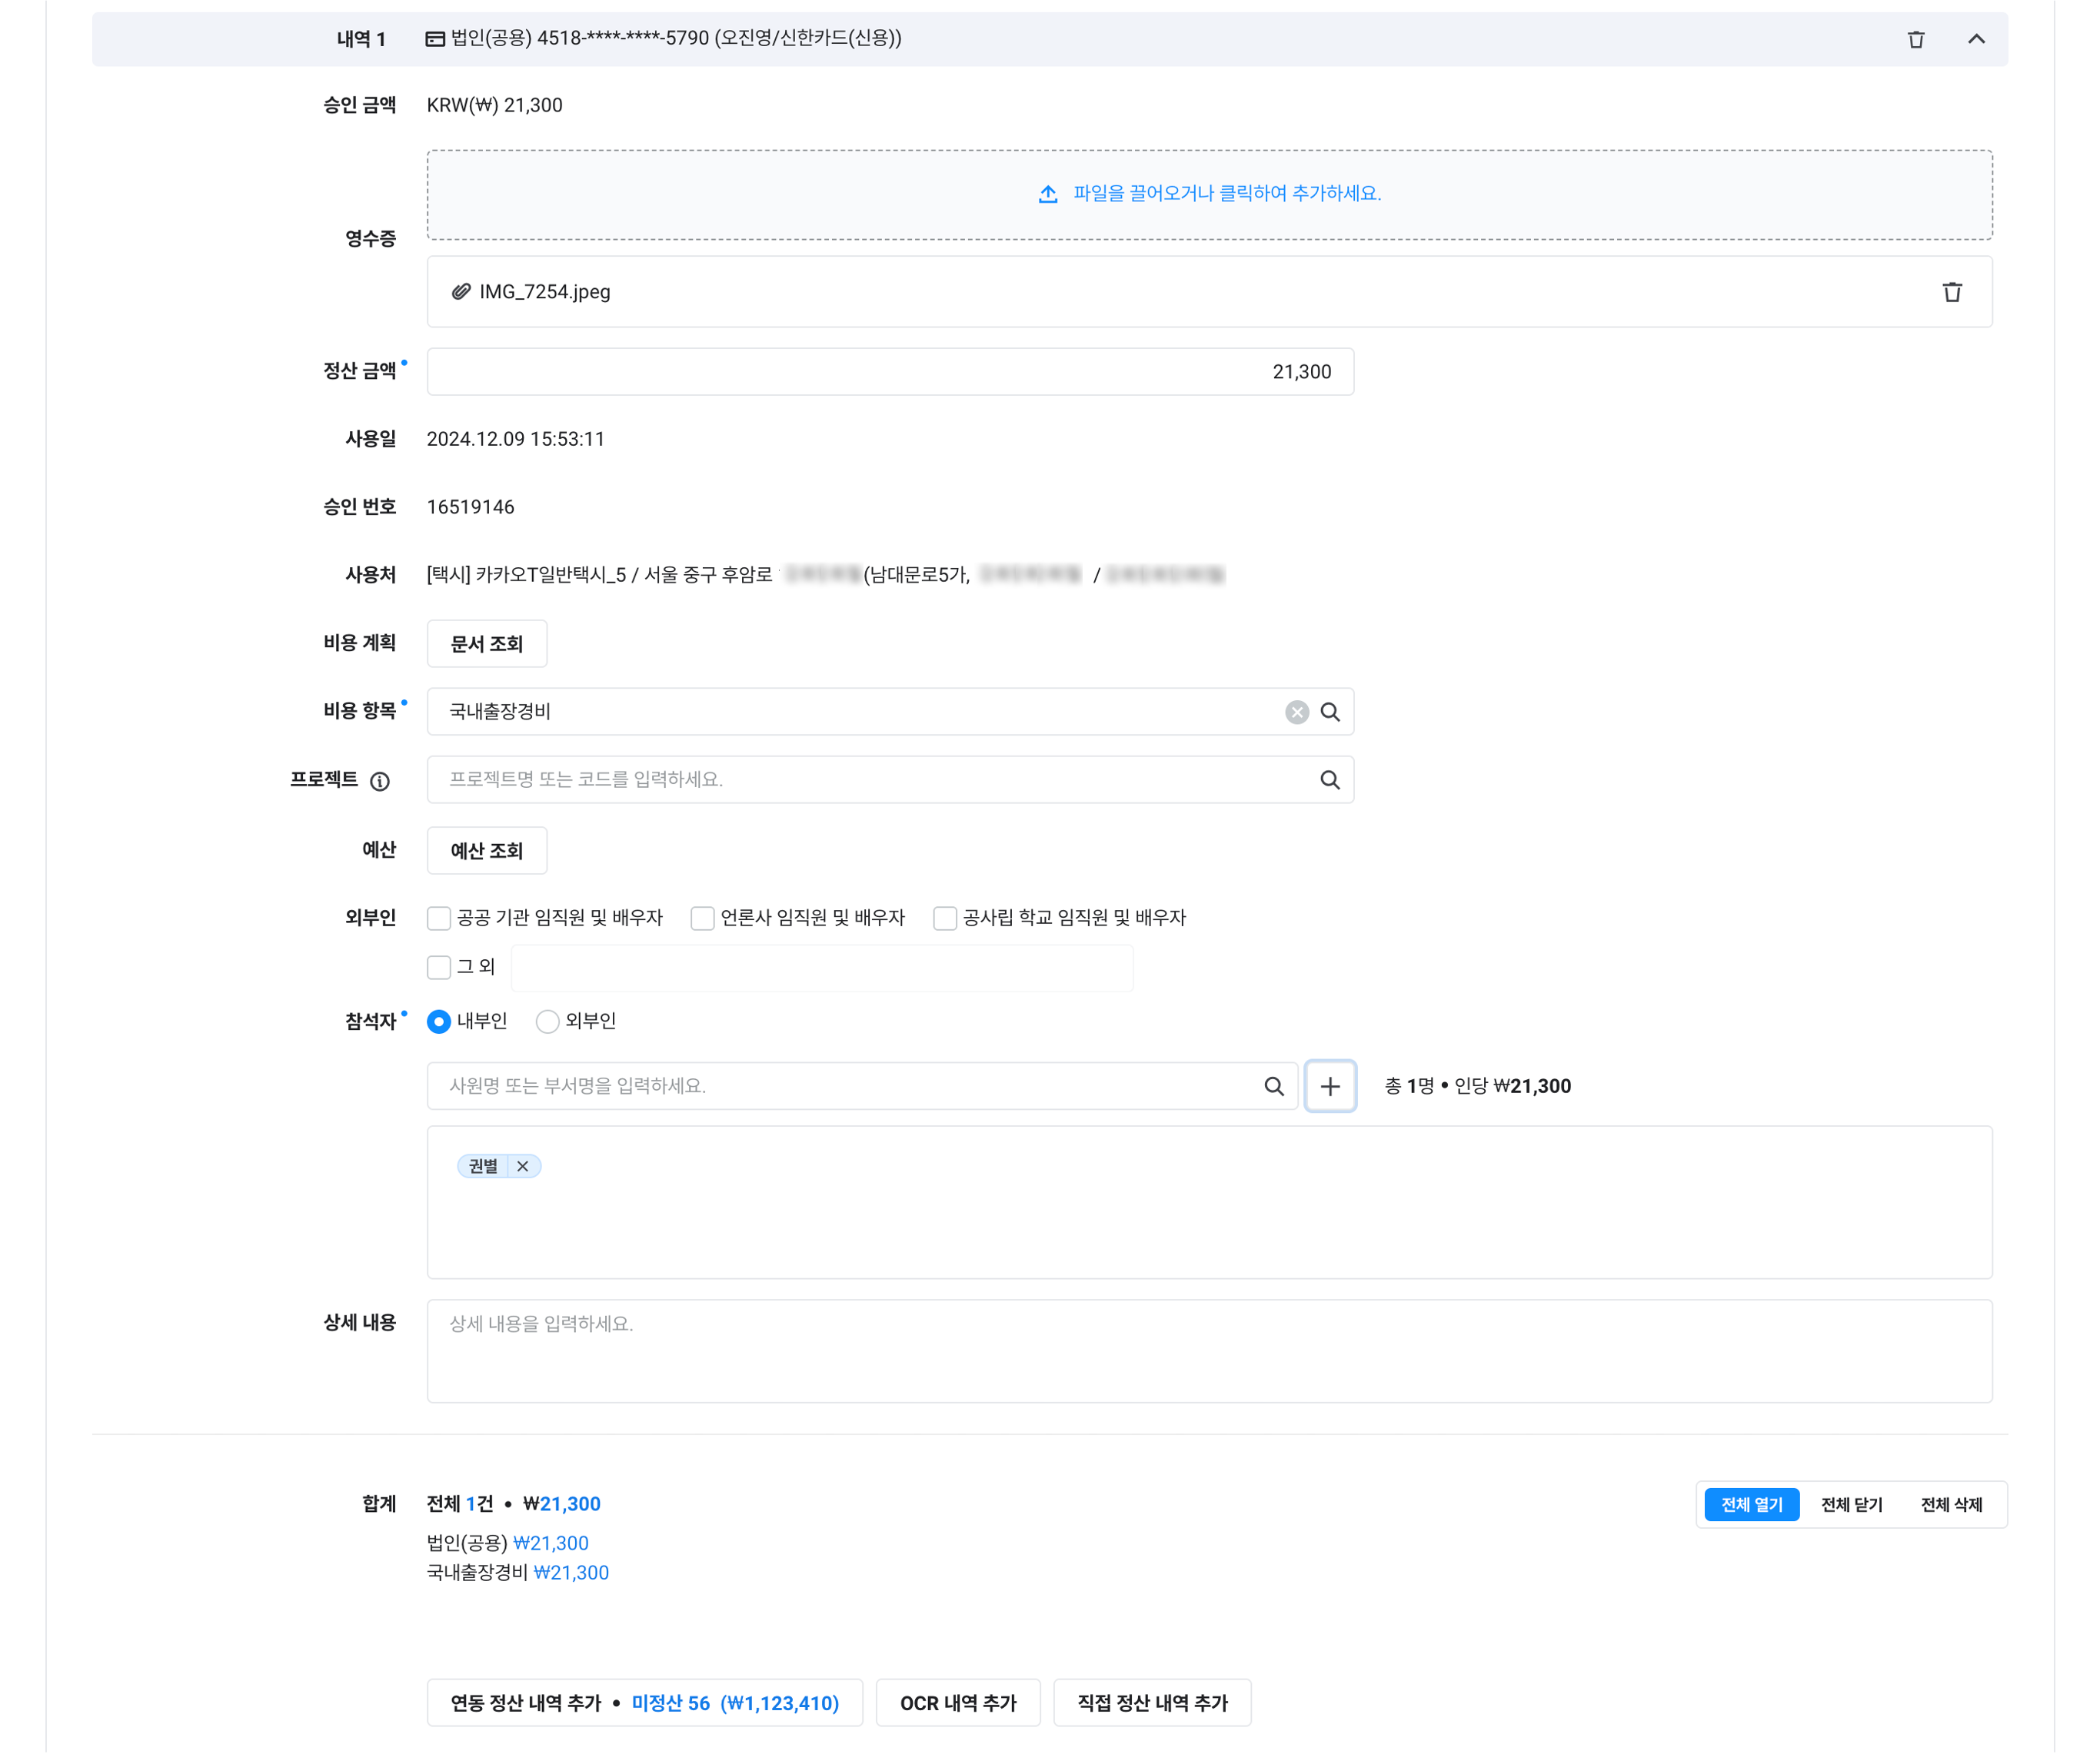The height and width of the screenshot is (1754, 2100).
Task: Search expense items using the 비용 항목 magnifier
Action: (x=1329, y=712)
